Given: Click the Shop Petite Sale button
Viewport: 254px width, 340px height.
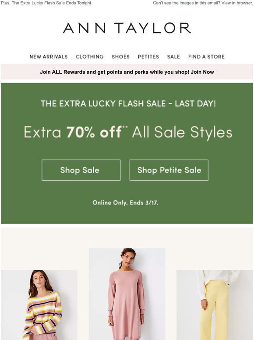Looking at the screenshot, I should tap(169, 170).
